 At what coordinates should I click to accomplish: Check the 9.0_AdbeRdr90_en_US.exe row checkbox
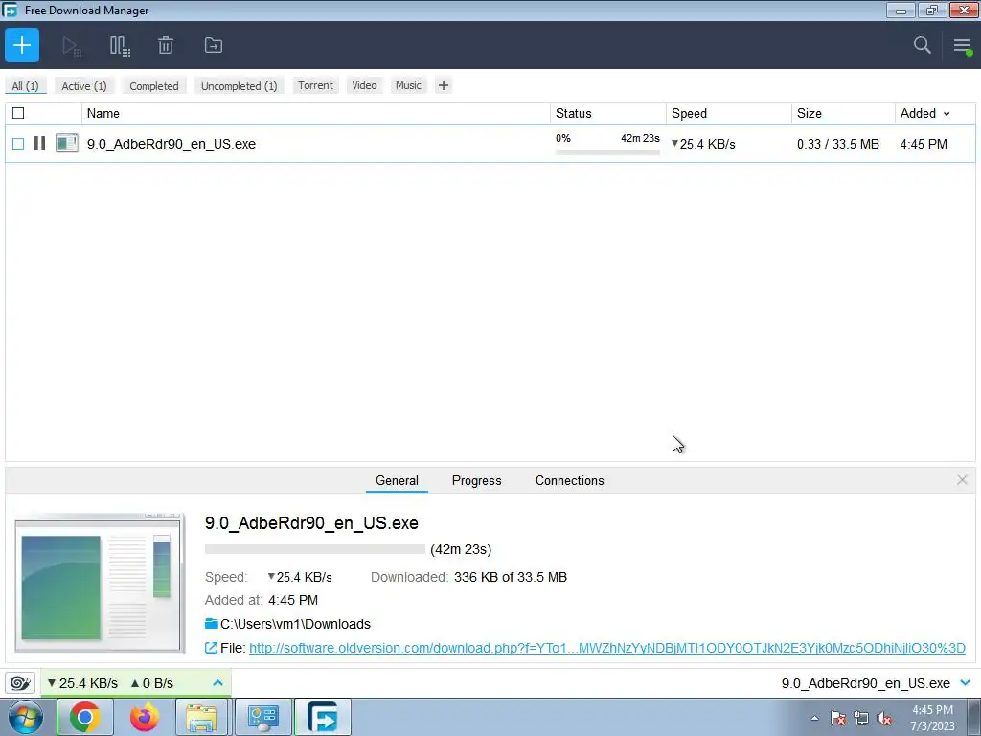[18, 144]
